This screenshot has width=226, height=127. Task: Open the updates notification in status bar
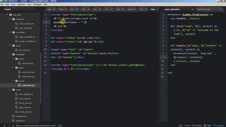[219, 126]
